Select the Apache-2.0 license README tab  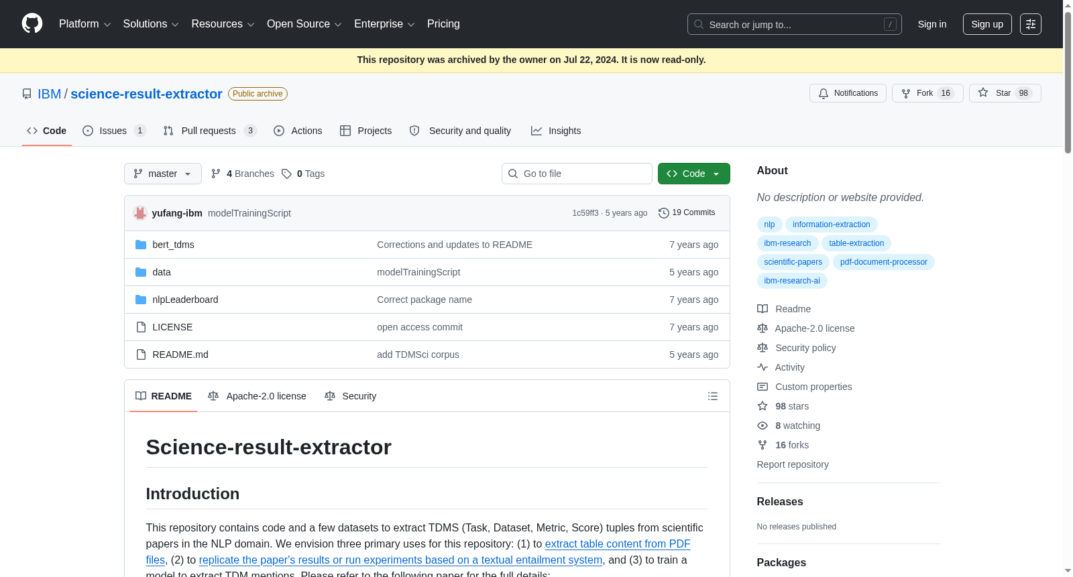tap(257, 396)
